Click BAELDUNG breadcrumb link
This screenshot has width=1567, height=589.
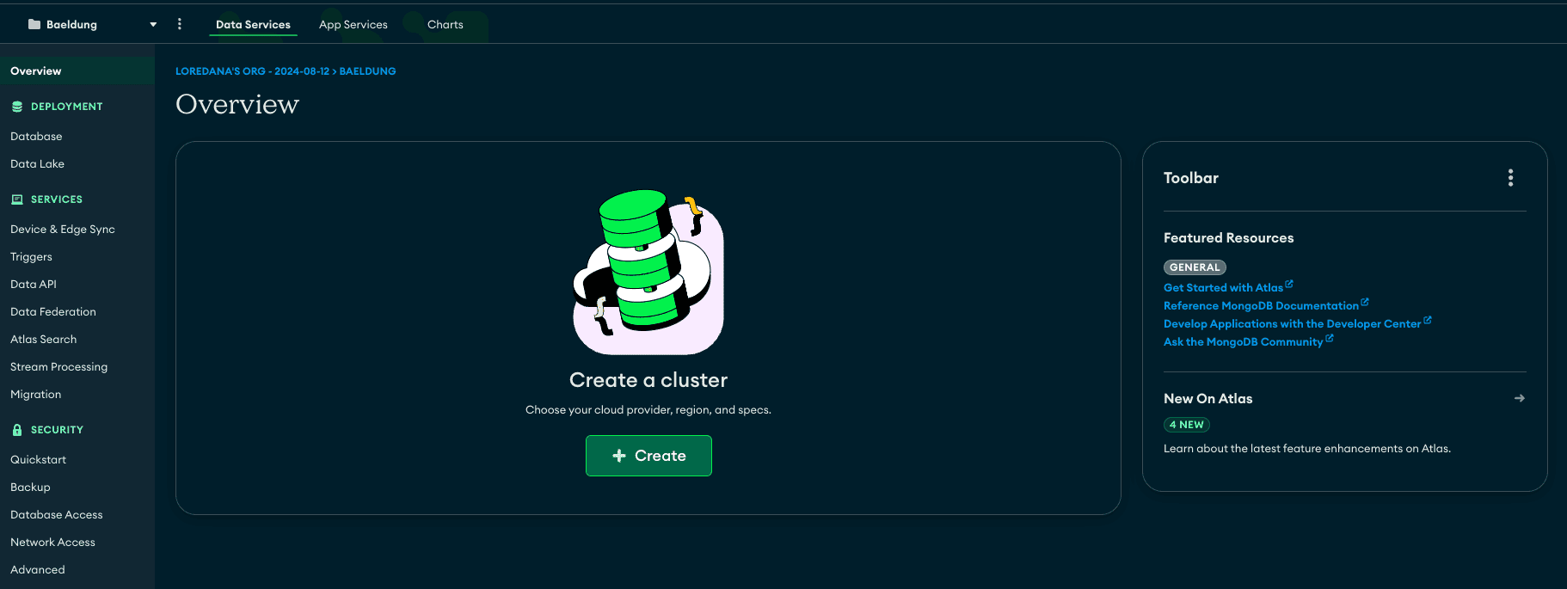(x=367, y=71)
